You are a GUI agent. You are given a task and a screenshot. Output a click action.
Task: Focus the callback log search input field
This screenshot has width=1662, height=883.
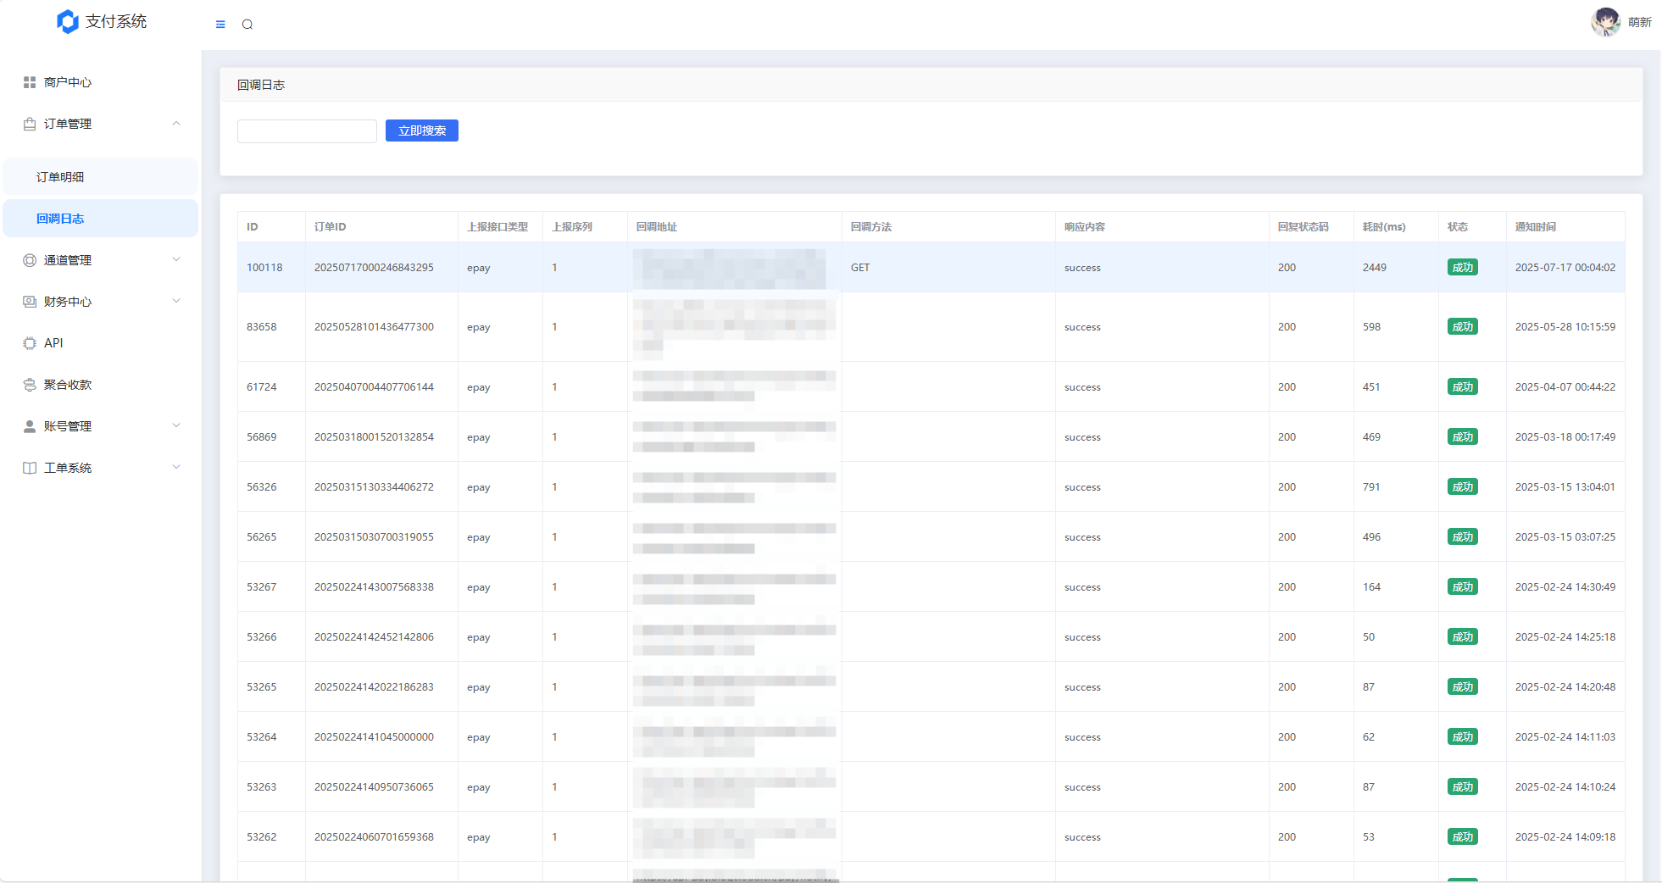(307, 131)
